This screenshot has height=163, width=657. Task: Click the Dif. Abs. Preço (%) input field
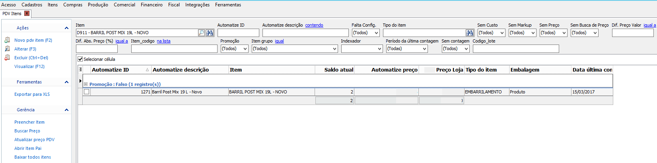click(x=97, y=49)
